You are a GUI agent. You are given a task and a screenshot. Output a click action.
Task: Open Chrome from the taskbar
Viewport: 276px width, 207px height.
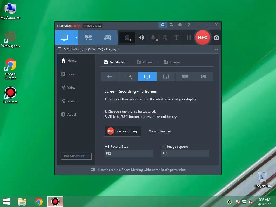point(39,202)
